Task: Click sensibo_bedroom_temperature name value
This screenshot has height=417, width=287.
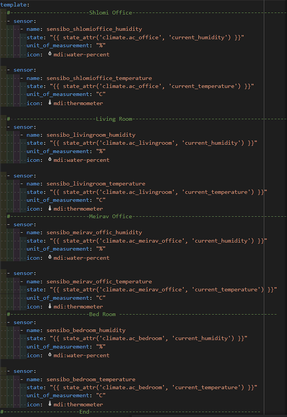Action: click(x=91, y=379)
